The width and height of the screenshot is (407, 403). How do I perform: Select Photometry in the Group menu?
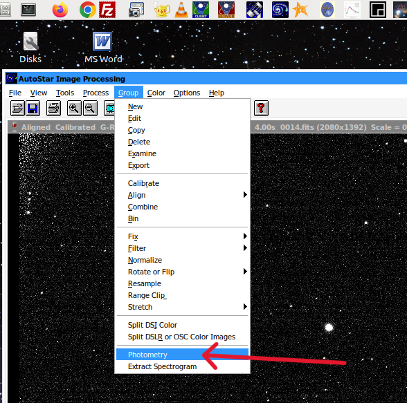click(182, 355)
